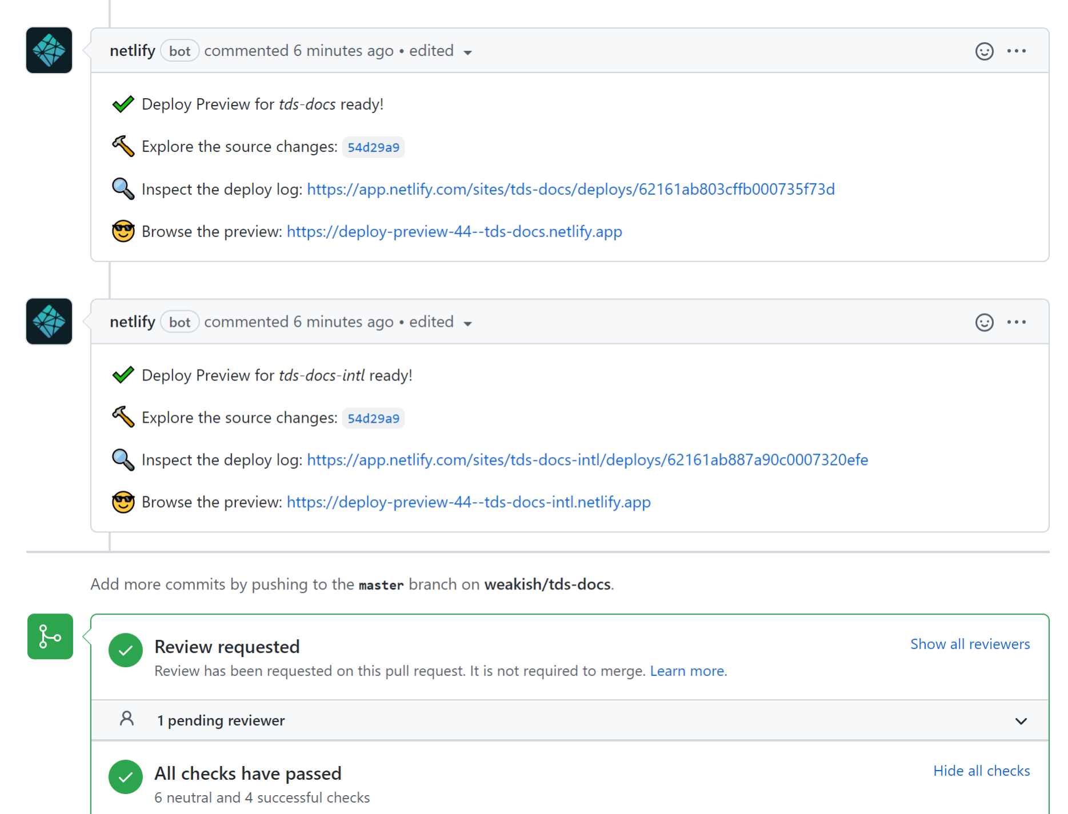Expand edit history of tds-docs comment
Image resolution: width=1068 pixels, height=814 pixels.
(x=441, y=51)
